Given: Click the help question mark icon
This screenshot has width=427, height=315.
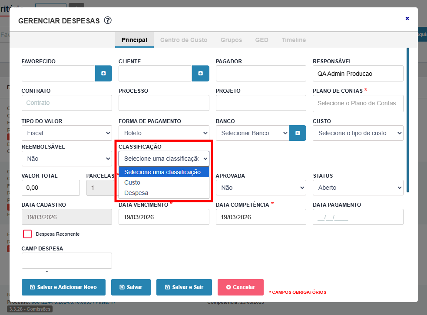Looking at the screenshot, I should (108, 20).
